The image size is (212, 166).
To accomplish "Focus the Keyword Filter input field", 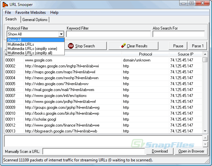I will click(108, 34).
